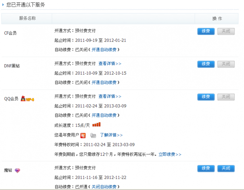The image size is (244, 190).
Task: Click CF会员 date 2011-09-19 至 2012-01-21
Action: click(101, 40)
